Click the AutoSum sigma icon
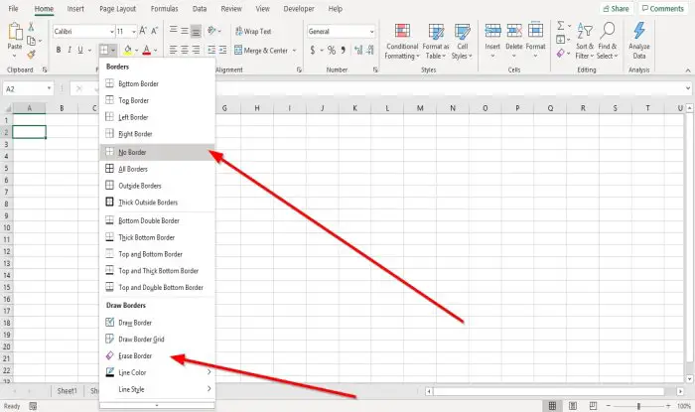The width and height of the screenshot is (695, 412). (x=561, y=26)
